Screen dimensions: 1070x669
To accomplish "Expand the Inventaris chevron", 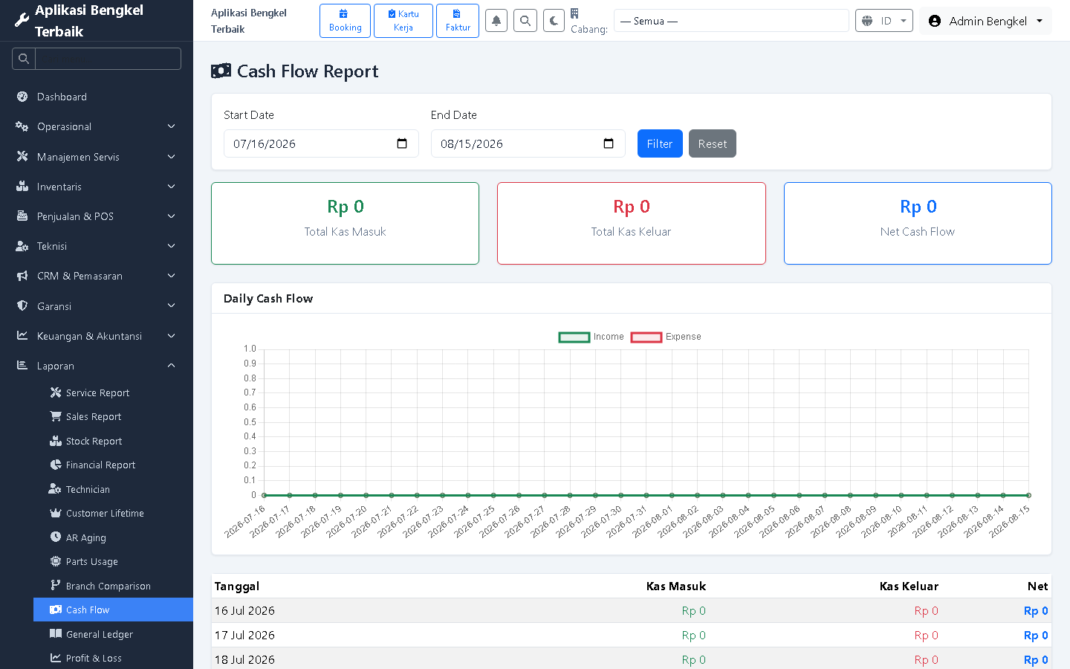I will coord(172,186).
